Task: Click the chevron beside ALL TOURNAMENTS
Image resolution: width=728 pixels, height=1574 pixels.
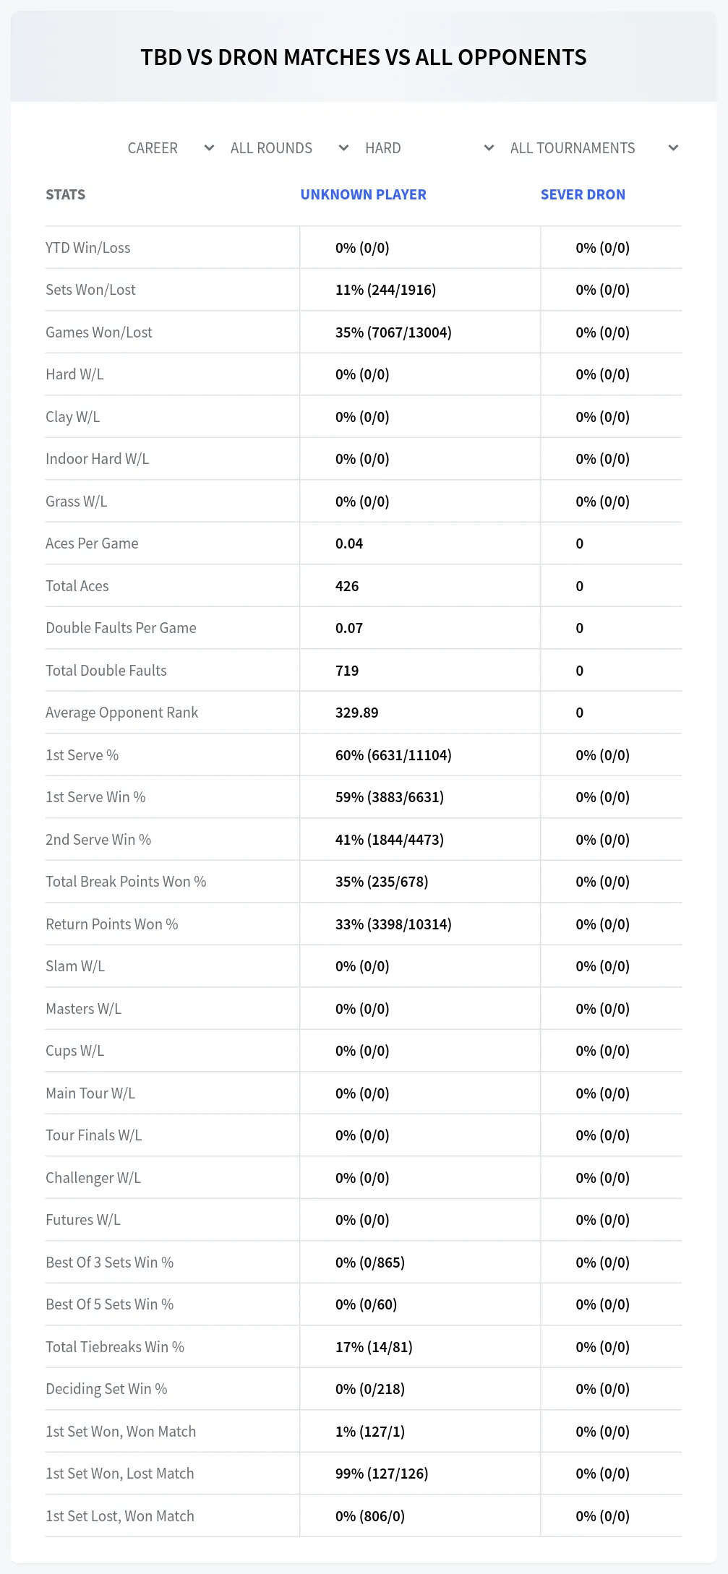Action: pyautogui.click(x=673, y=148)
